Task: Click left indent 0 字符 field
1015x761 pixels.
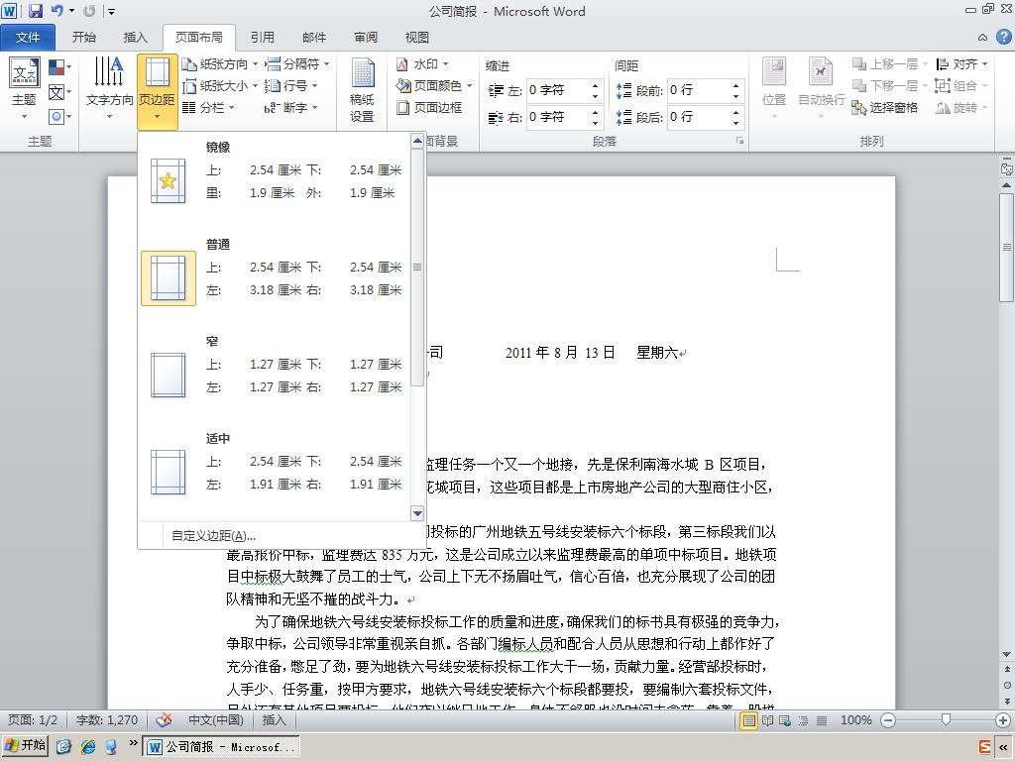Action: 557,90
